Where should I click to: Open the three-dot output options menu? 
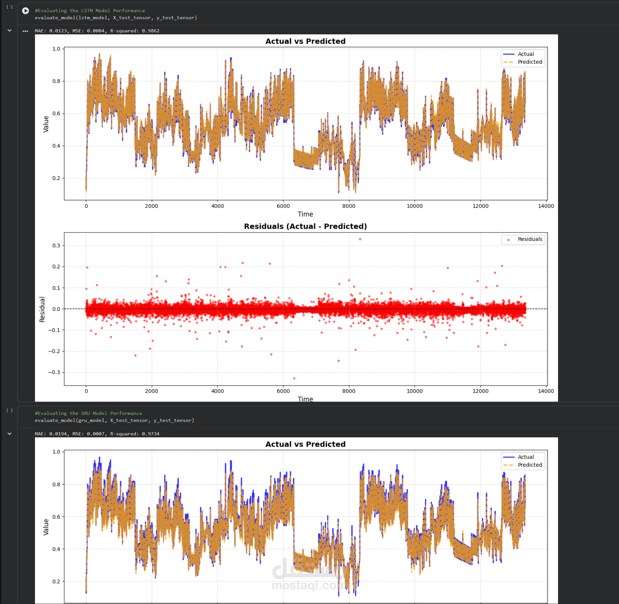pos(25,31)
